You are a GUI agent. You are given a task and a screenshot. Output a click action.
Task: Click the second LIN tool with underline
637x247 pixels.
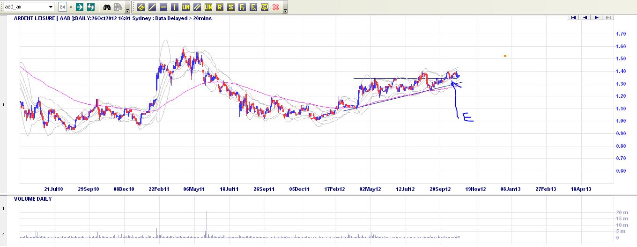pyautogui.click(x=208, y=7)
